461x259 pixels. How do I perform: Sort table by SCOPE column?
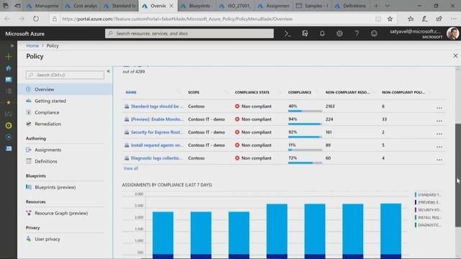click(x=194, y=92)
